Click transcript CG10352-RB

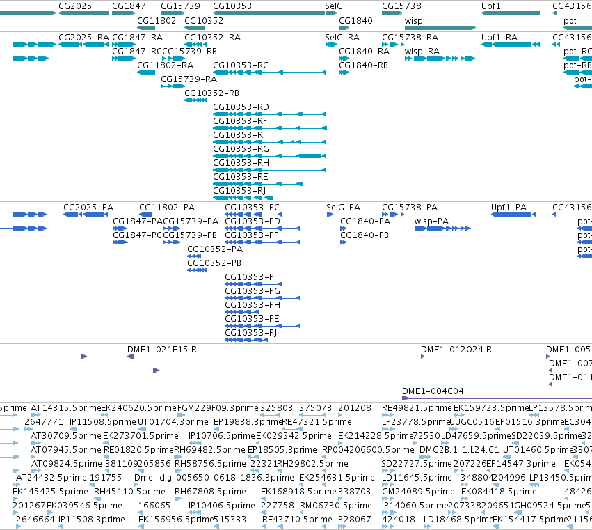[x=211, y=93]
